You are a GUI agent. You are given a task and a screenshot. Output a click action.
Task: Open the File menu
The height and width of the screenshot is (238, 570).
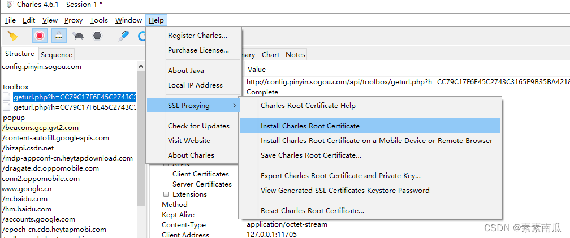pyautogui.click(x=10, y=20)
